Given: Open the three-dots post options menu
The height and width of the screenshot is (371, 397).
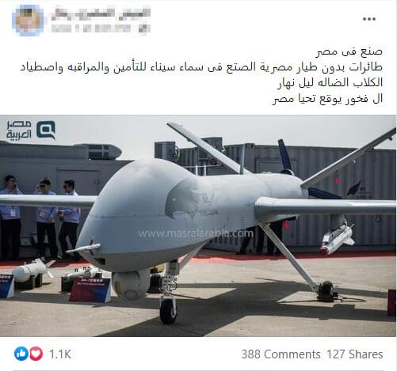Looking at the screenshot, I should pos(369,19).
